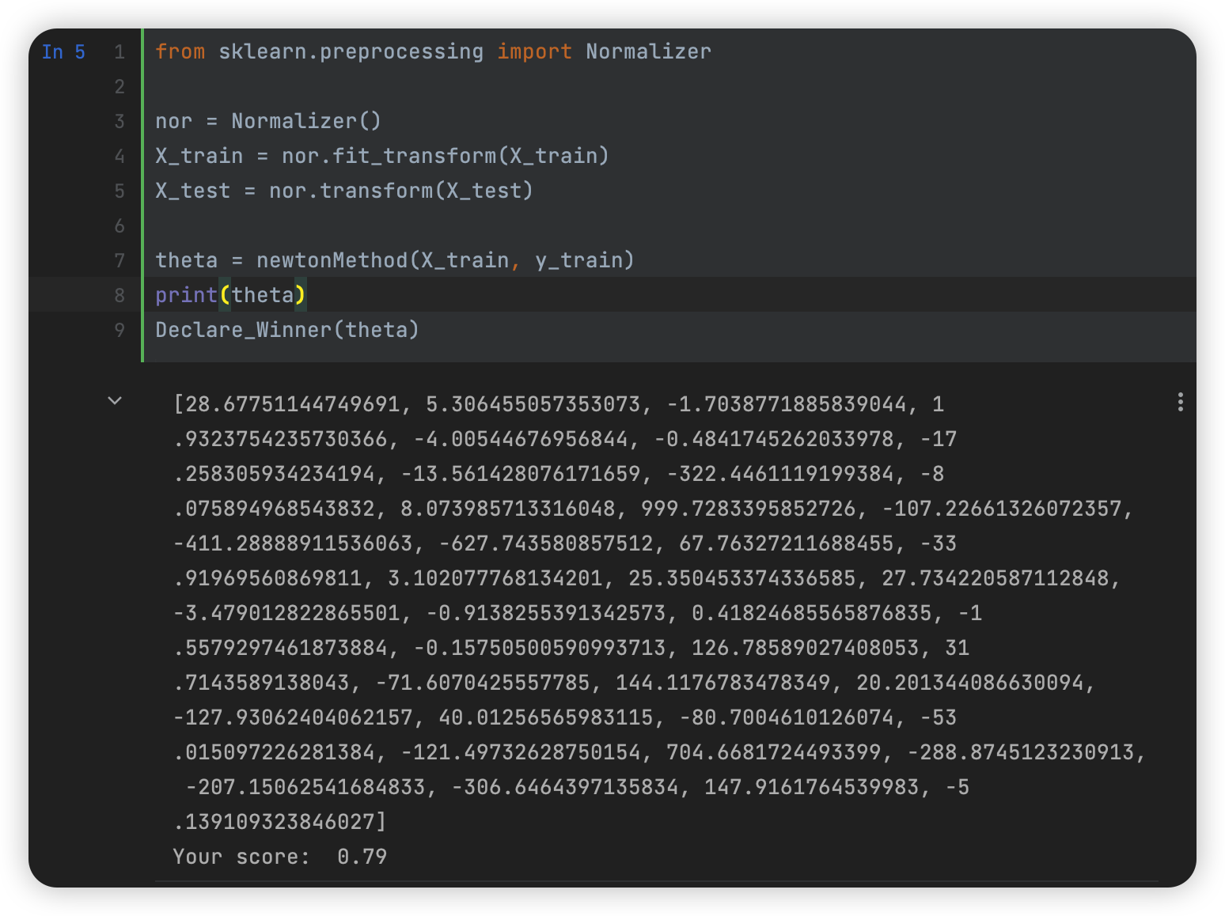Click line number 7 in the gutter
Viewport: 1225px width, 916px height.
(x=119, y=260)
